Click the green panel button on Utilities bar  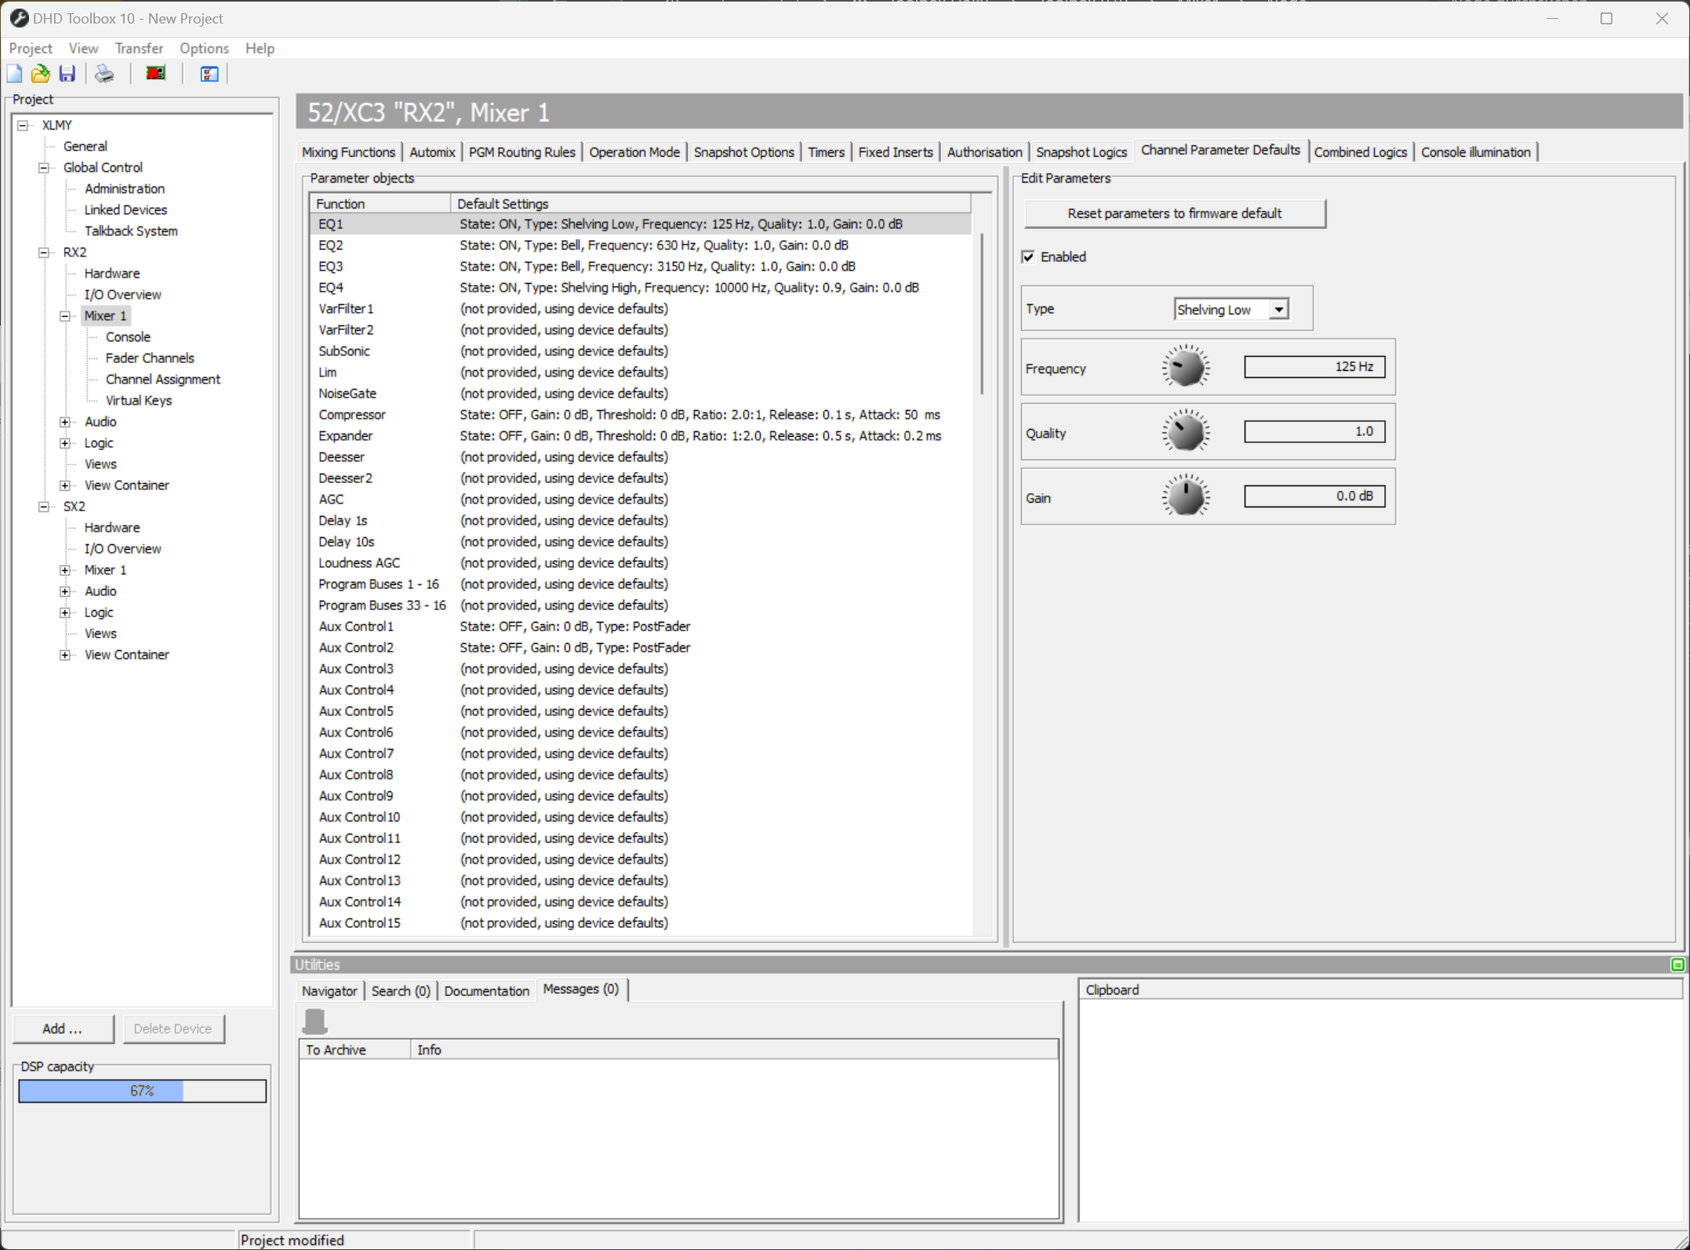[x=1677, y=965]
